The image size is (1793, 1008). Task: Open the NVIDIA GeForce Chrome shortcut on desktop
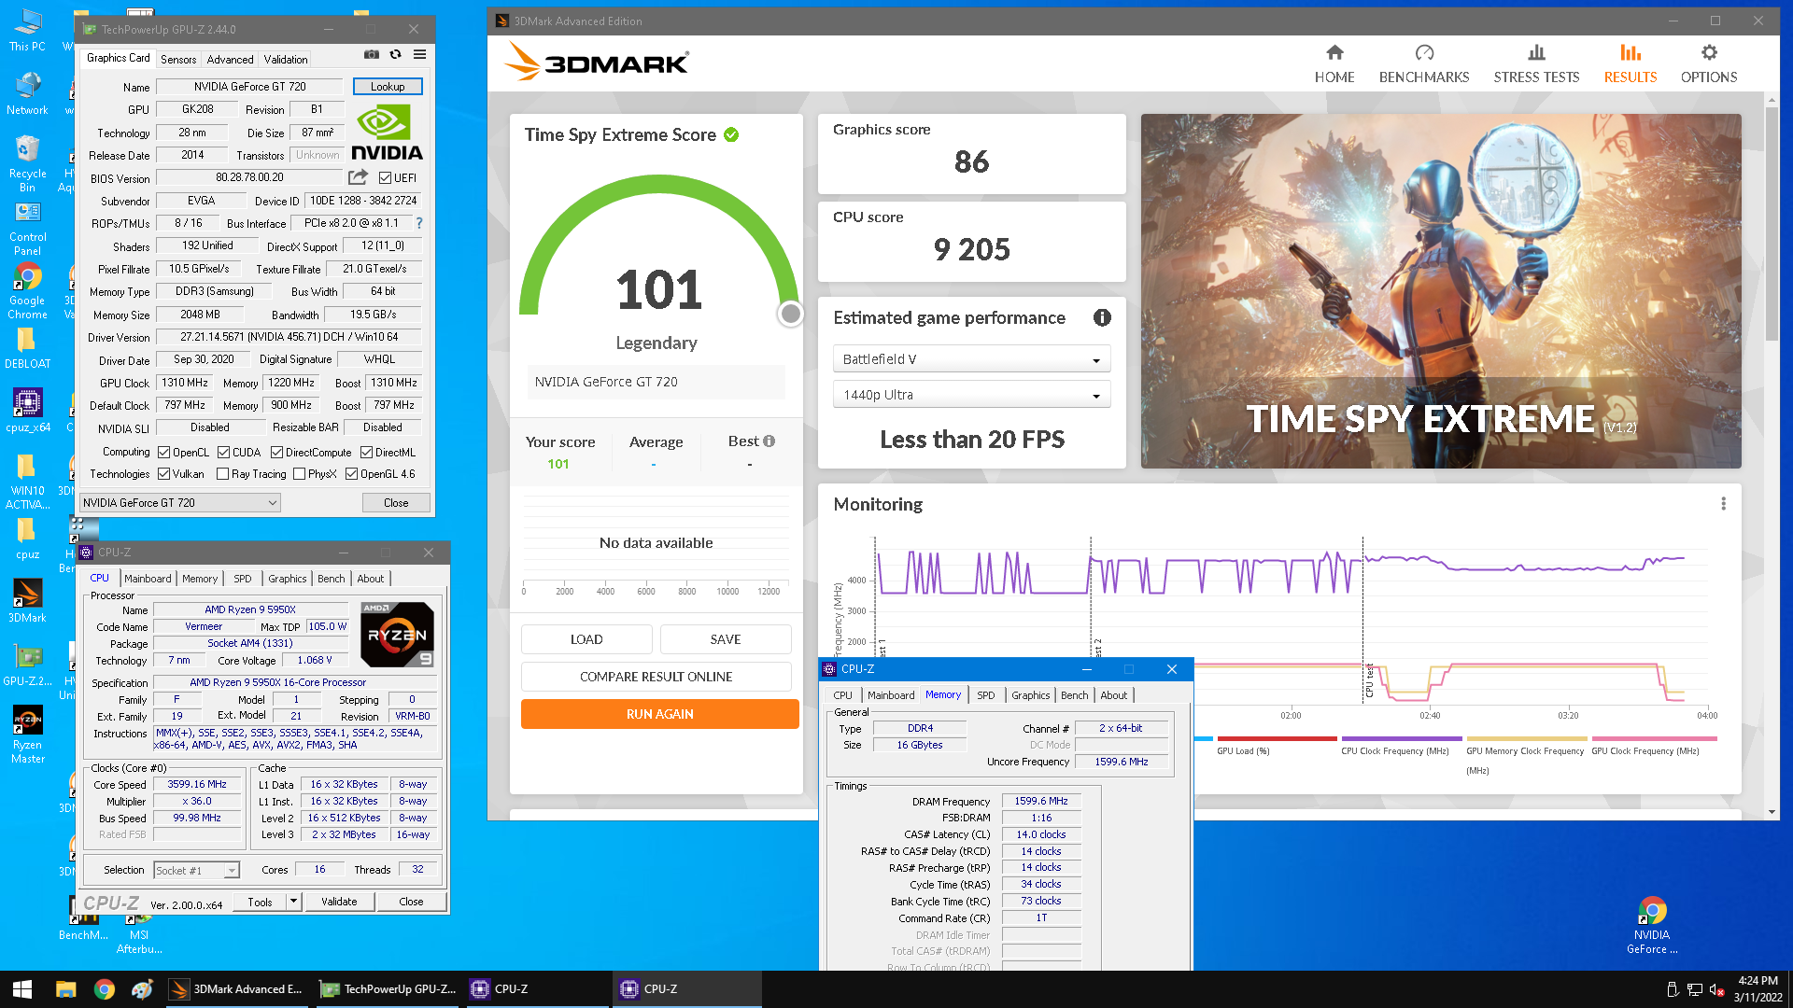(x=1652, y=926)
